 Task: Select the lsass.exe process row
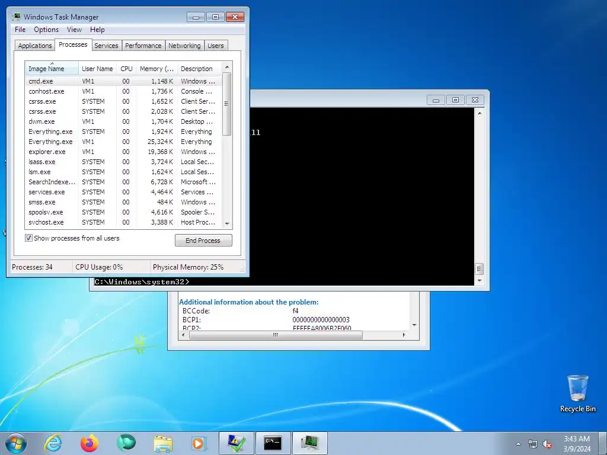coord(124,162)
